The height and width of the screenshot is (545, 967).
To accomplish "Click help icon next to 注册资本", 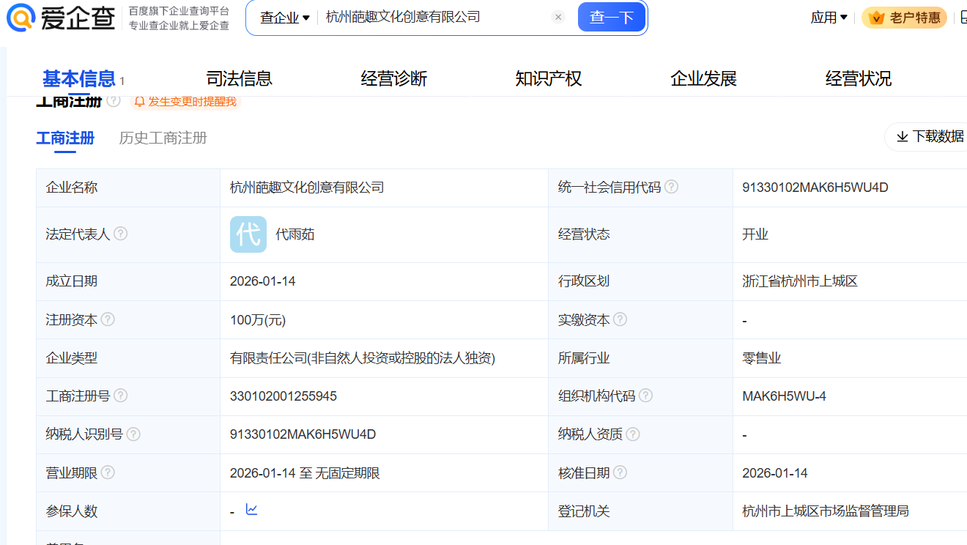I will coord(108,319).
